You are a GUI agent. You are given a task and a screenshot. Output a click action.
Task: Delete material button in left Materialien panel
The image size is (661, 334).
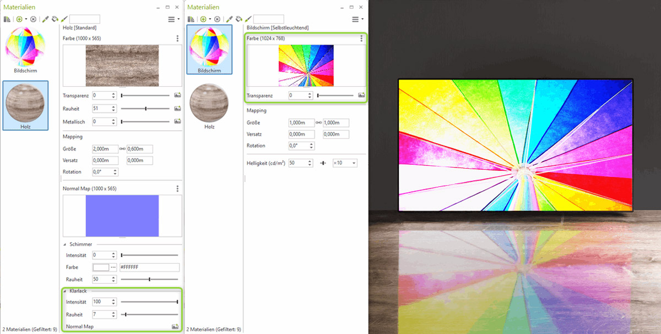click(x=33, y=19)
